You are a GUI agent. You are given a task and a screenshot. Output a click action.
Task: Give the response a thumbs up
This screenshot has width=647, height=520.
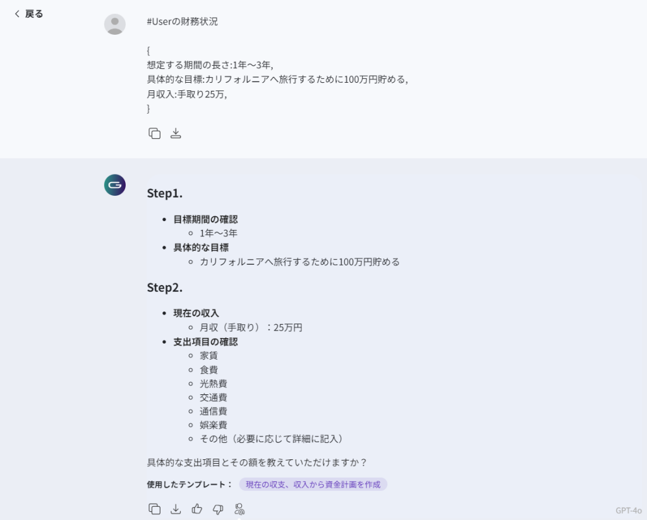[197, 509]
